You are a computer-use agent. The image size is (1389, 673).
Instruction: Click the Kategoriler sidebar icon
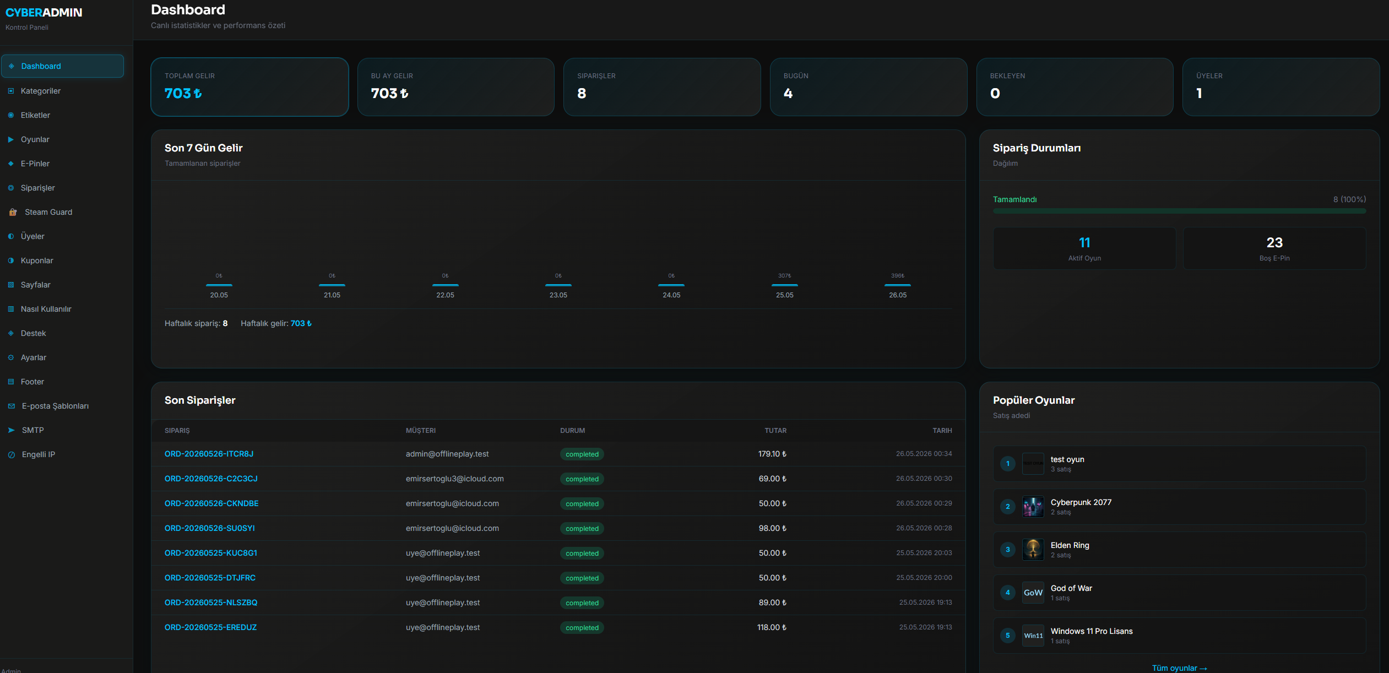[11, 91]
